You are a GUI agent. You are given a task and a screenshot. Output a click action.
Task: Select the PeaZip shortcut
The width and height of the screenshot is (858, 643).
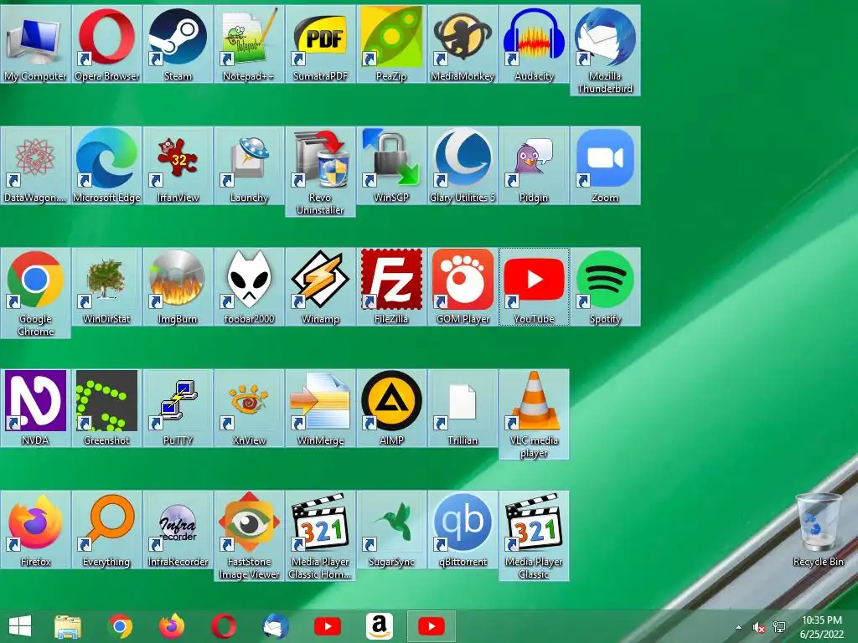[391, 44]
